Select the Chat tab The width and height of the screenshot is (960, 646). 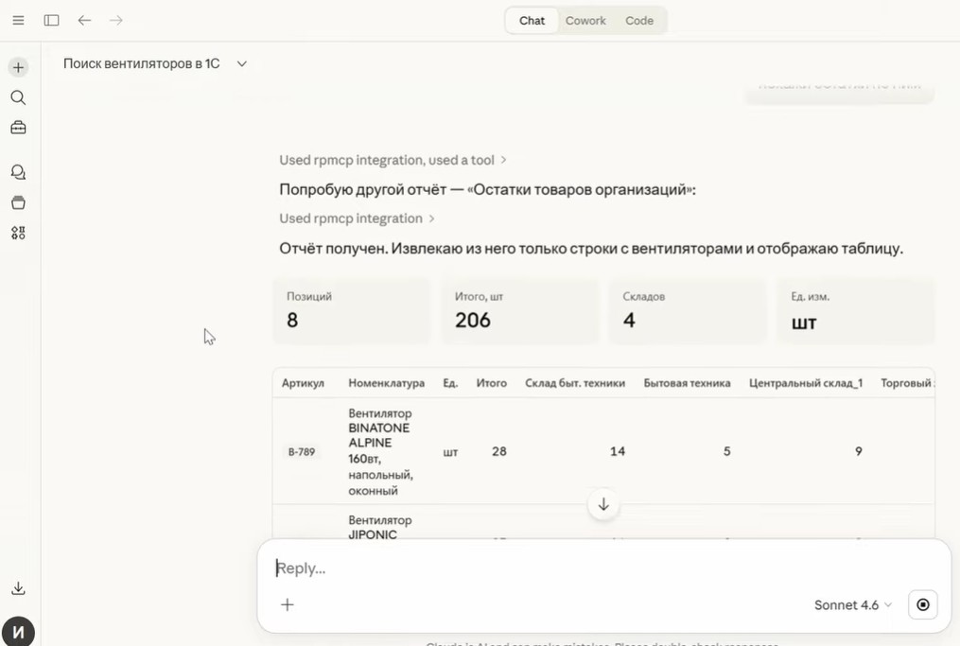coord(532,20)
